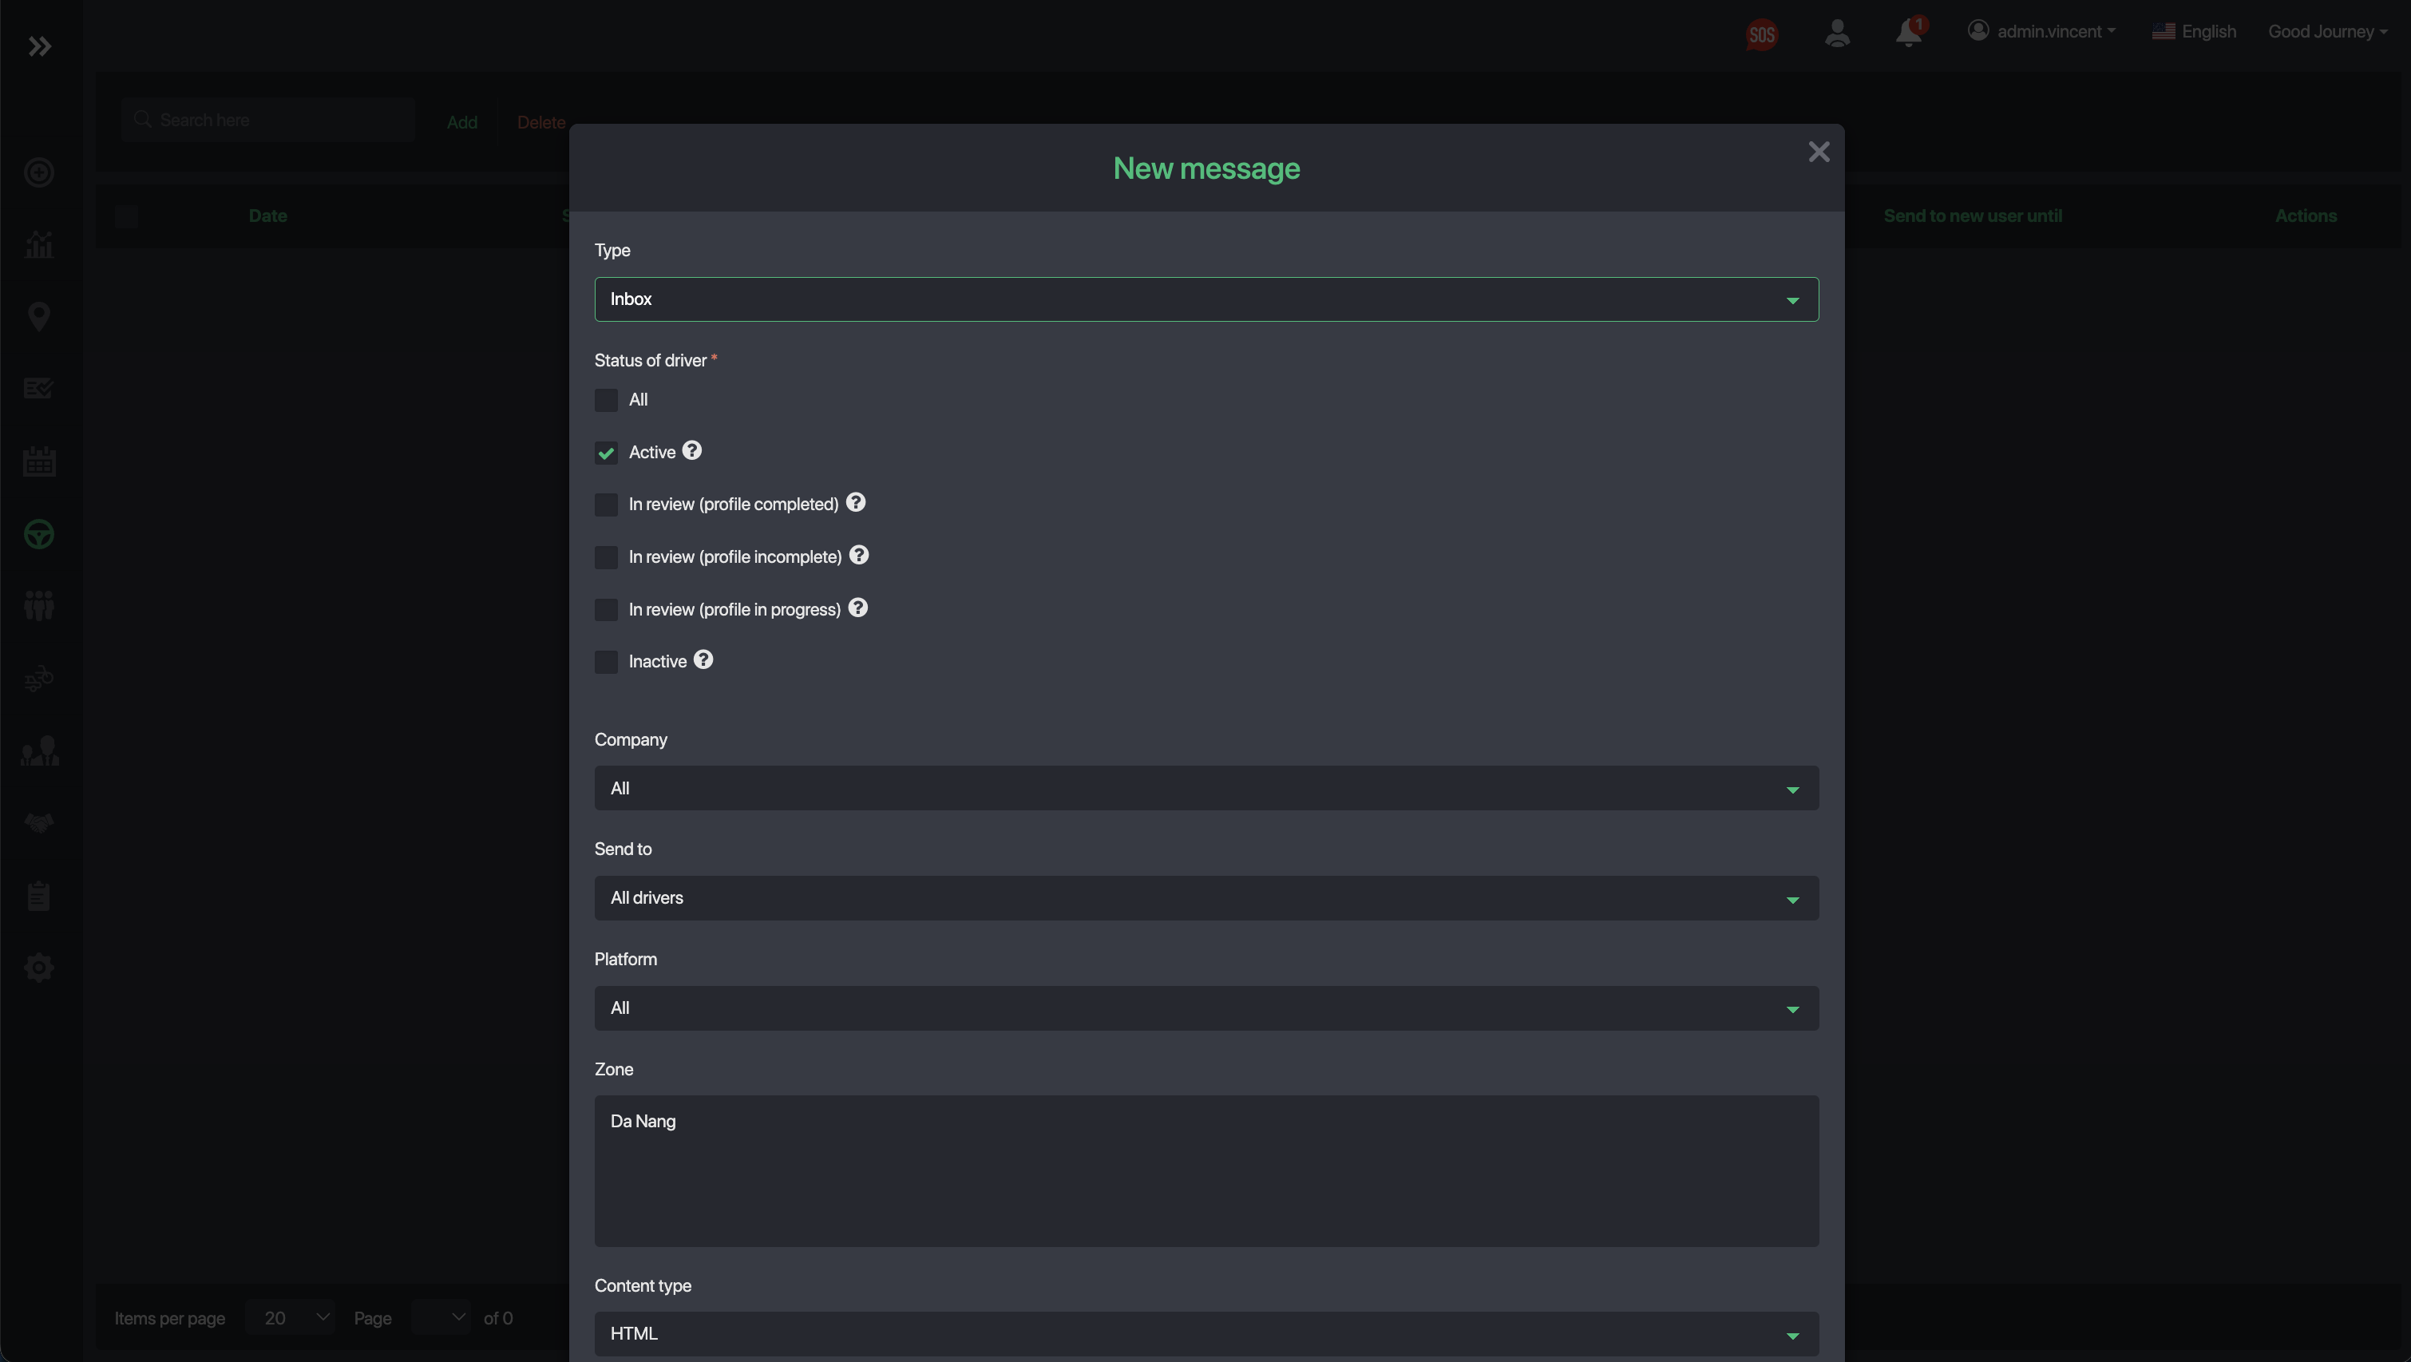The height and width of the screenshot is (1362, 2411).
Task: Click the map pin sidebar icon
Action: pyautogui.click(x=38, y=316)
